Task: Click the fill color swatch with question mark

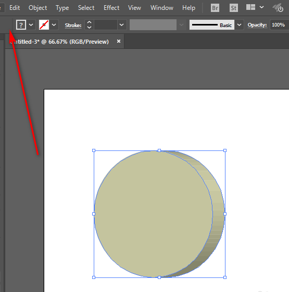Action: pos(21,25)
